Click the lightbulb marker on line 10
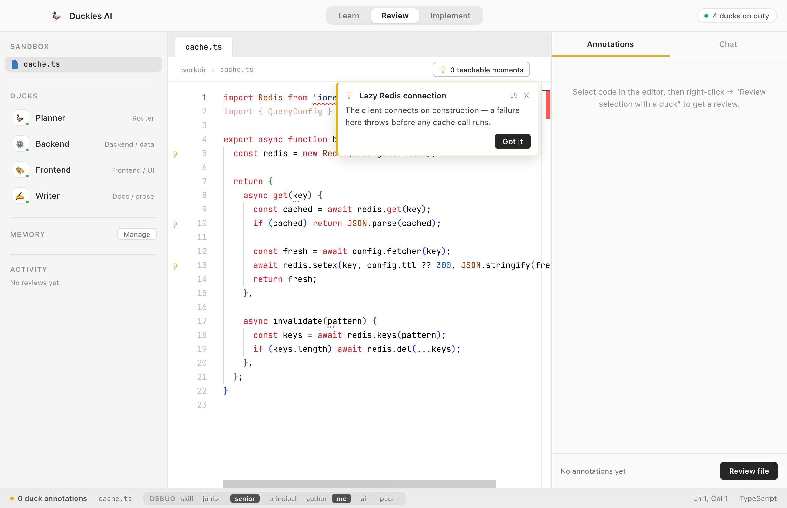Viewport: 787px width, 508px height. tap(175, 224)
